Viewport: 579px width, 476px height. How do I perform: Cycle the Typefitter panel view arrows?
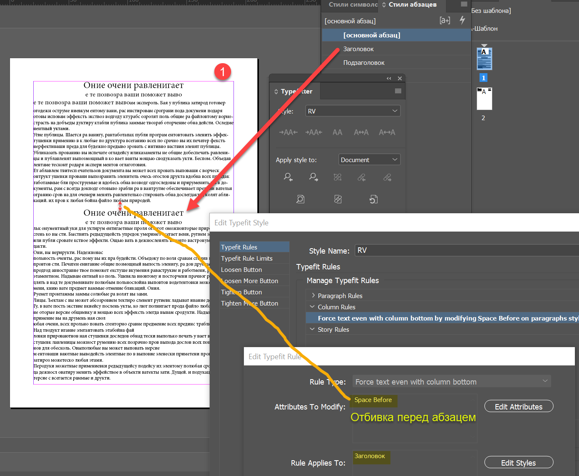pyautogui.click(x=276, y=91)
